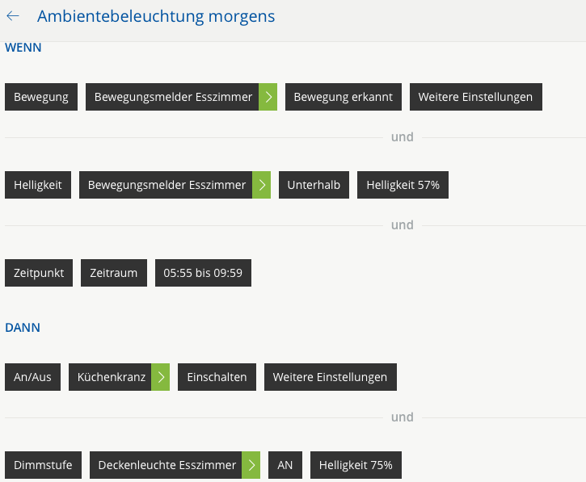Go back using the arrow icon
The height and width of the screenshot is (482, 586).
click(x=13, y=16)
